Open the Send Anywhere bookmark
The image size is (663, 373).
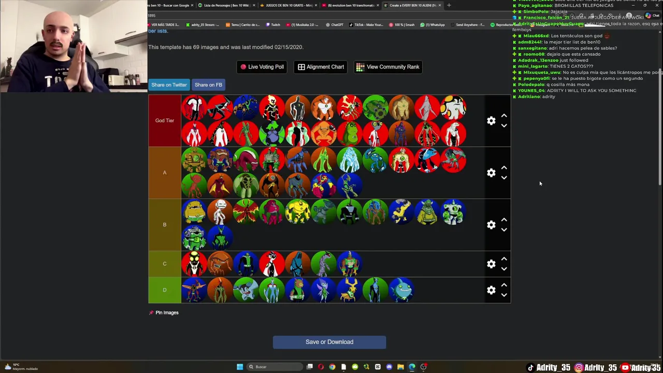[x=467, y=25]
